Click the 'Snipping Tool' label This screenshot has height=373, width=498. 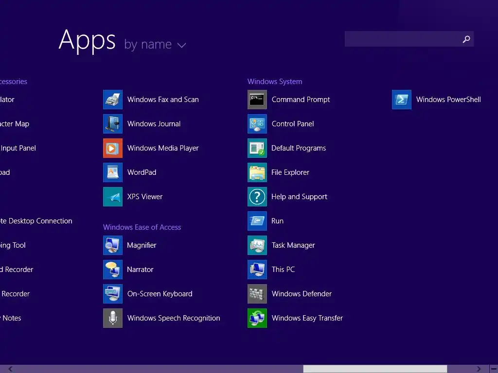pos(13,245)
